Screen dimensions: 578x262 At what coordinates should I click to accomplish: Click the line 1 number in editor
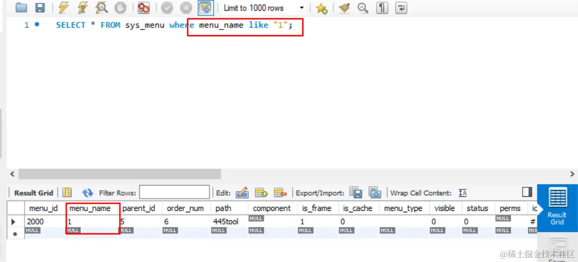(x=27, y=25)
